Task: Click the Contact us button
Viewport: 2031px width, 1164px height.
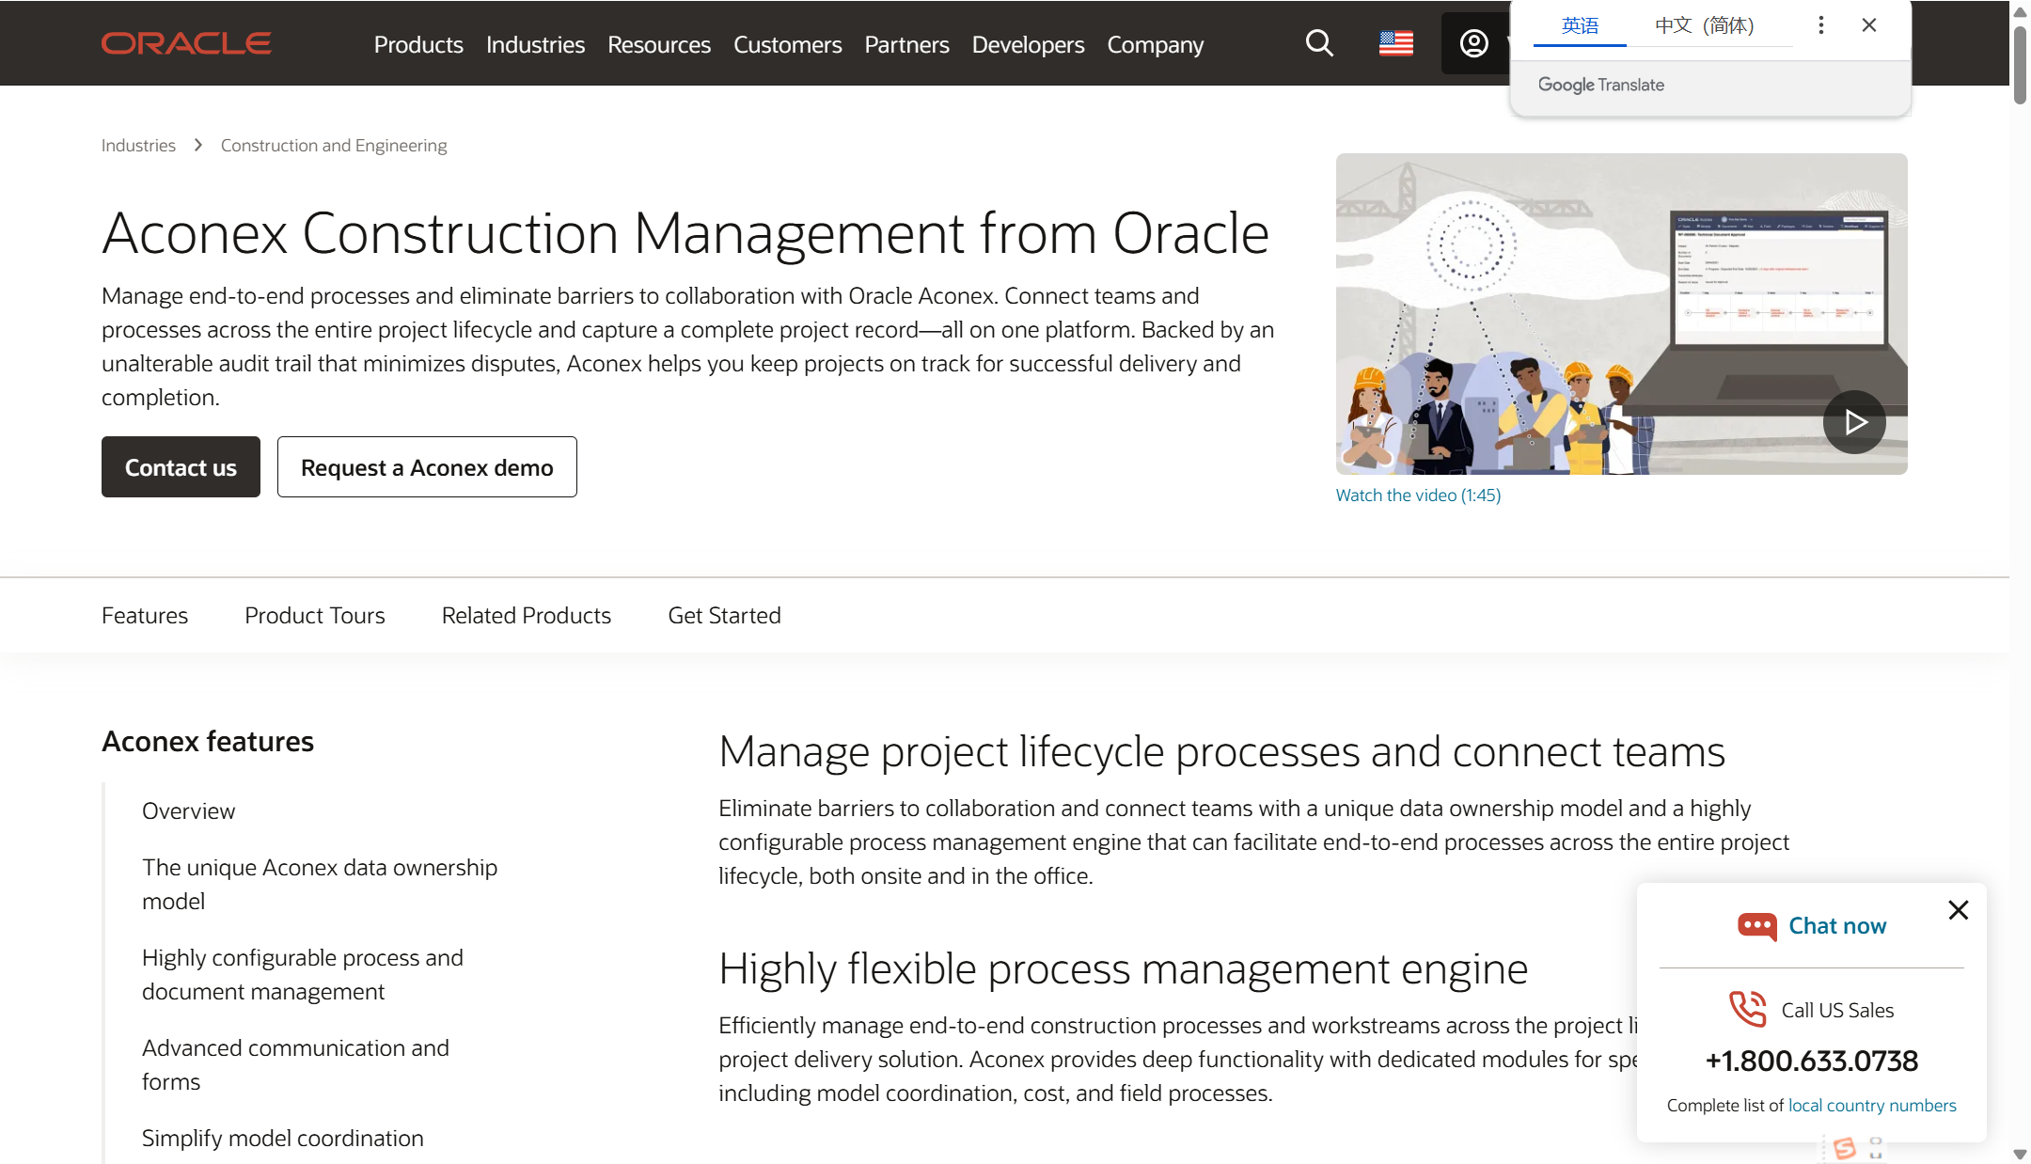Action: pyautogui.click(x=181, y=467)
